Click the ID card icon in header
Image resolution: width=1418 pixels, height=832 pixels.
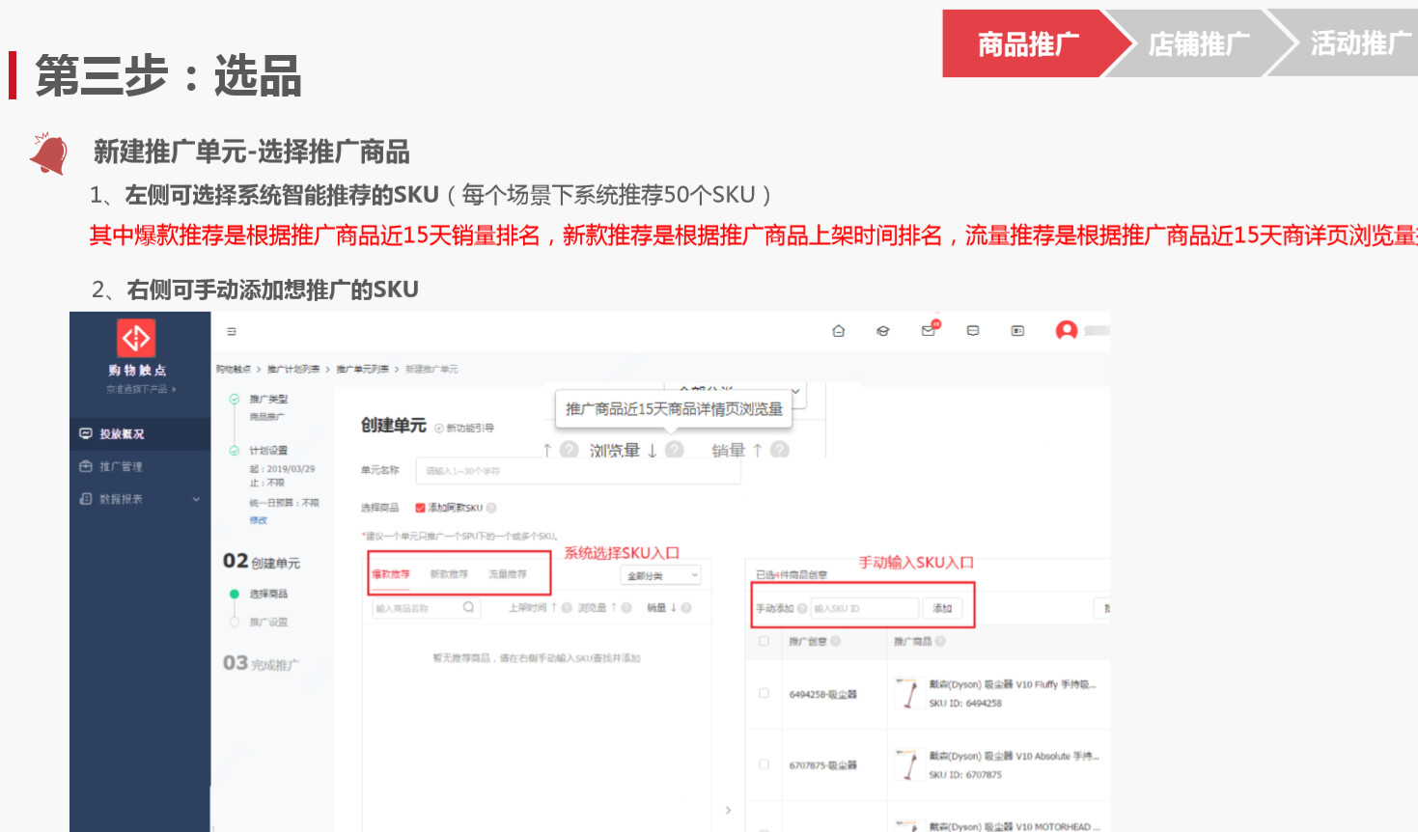coord(1017,331)
